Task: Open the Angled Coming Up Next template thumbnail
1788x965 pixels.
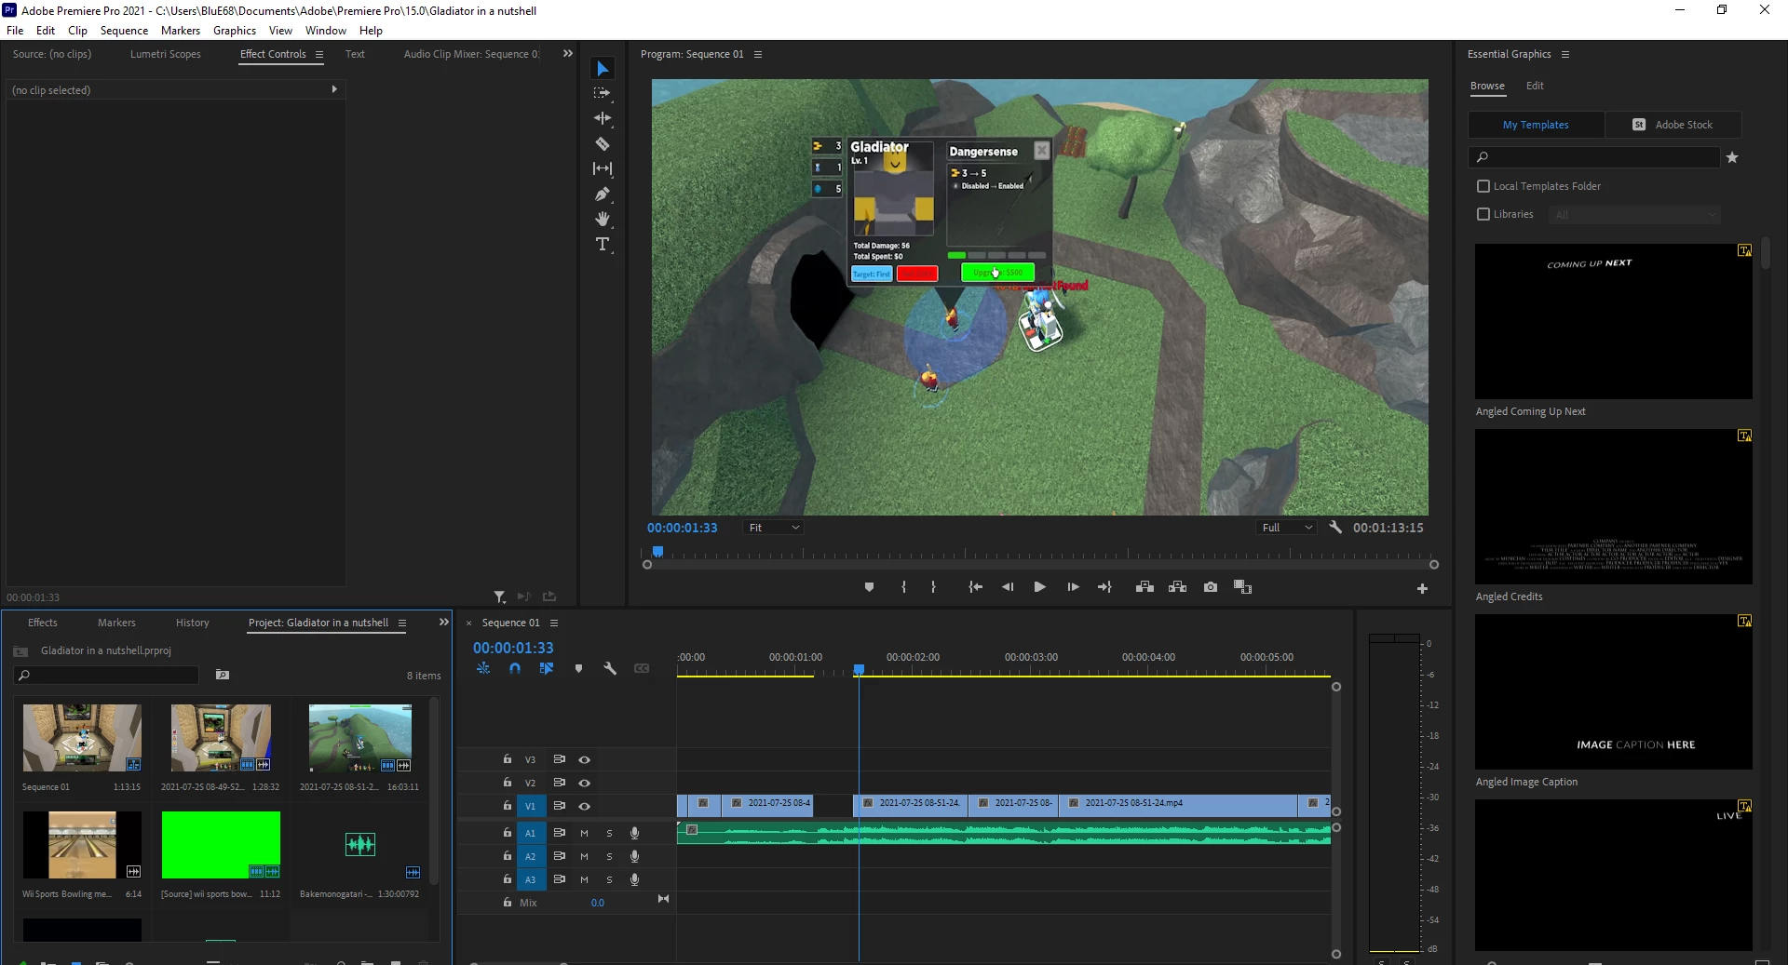Action: [1613, 321]
